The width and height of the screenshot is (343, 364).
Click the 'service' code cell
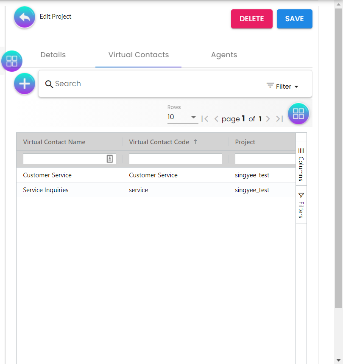point(138,190)
